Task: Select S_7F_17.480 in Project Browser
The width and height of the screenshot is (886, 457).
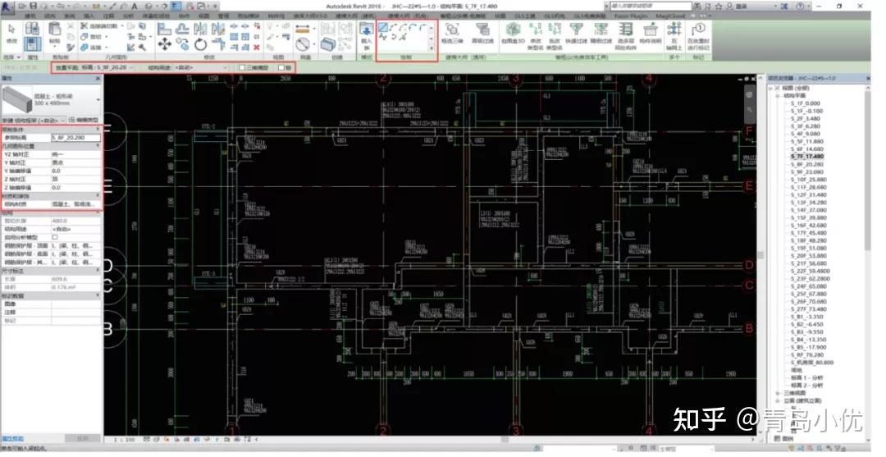Action: [x=807, y=157]
